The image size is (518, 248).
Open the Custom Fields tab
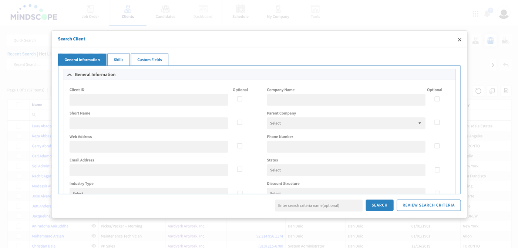coord(149,59)
